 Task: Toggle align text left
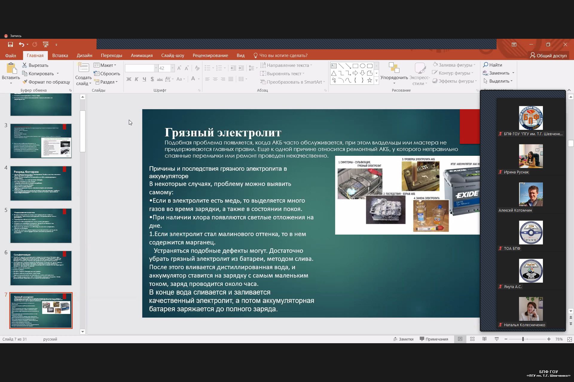coord(207,79)
